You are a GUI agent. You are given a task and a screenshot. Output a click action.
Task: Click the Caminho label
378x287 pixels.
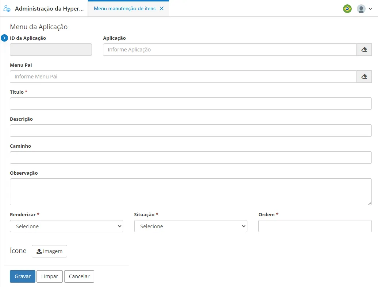point(20,146)
